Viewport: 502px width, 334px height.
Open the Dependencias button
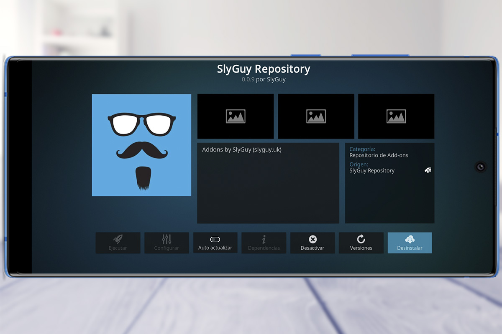pos(264,243)
